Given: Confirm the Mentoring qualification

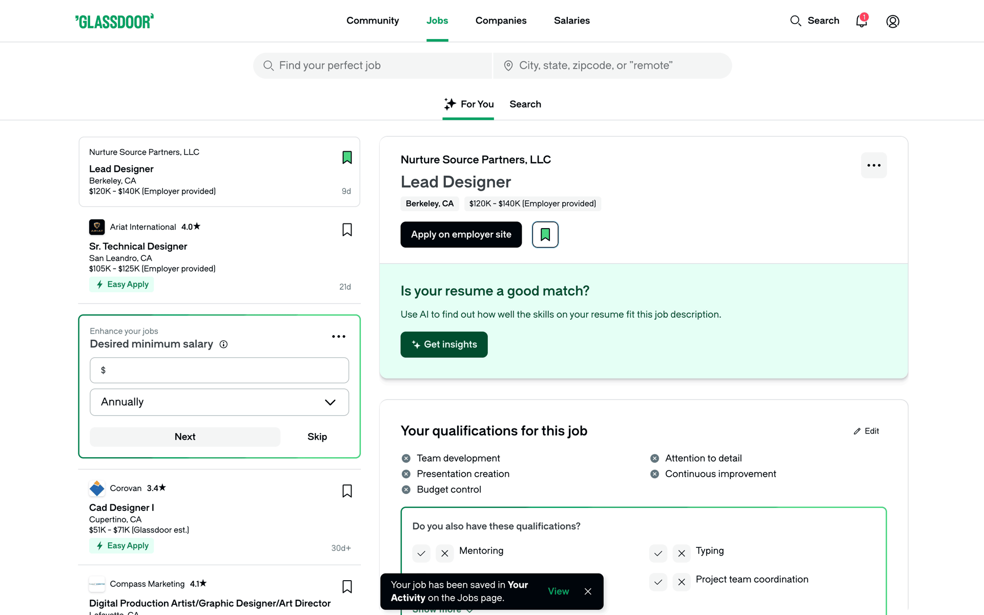Looking at the screenshot, I should click(421, 553).
